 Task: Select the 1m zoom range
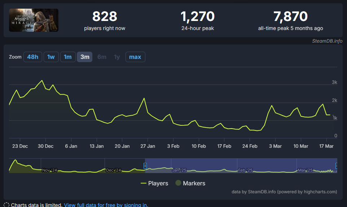point(68,57)
